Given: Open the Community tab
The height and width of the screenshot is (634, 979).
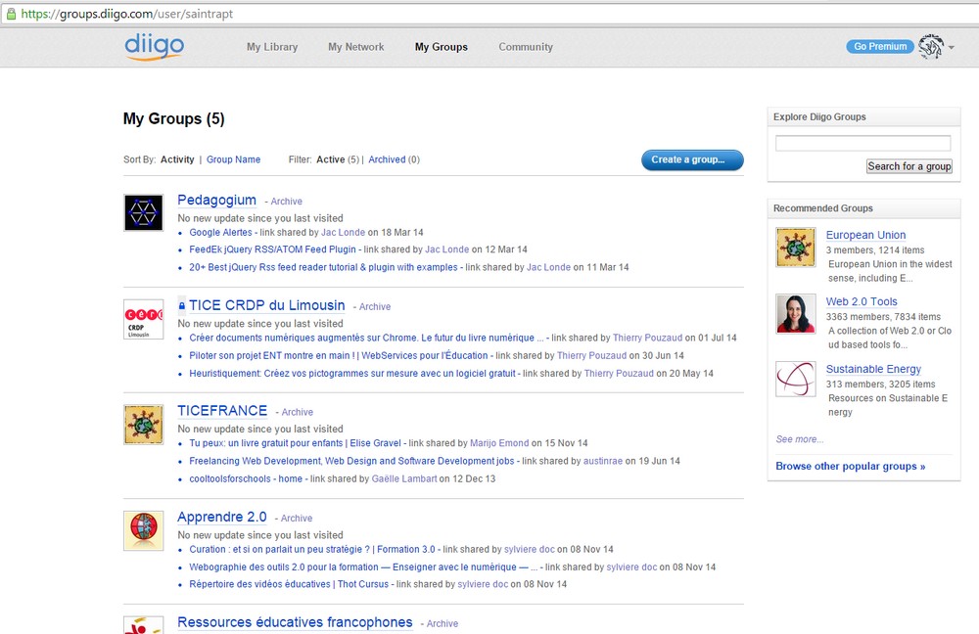Looking at the screenshot, I should (526, 47).
